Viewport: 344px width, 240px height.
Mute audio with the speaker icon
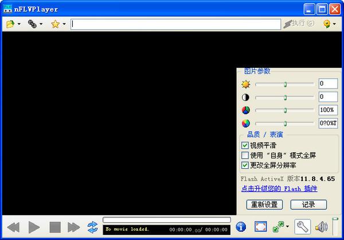(320, 227)
